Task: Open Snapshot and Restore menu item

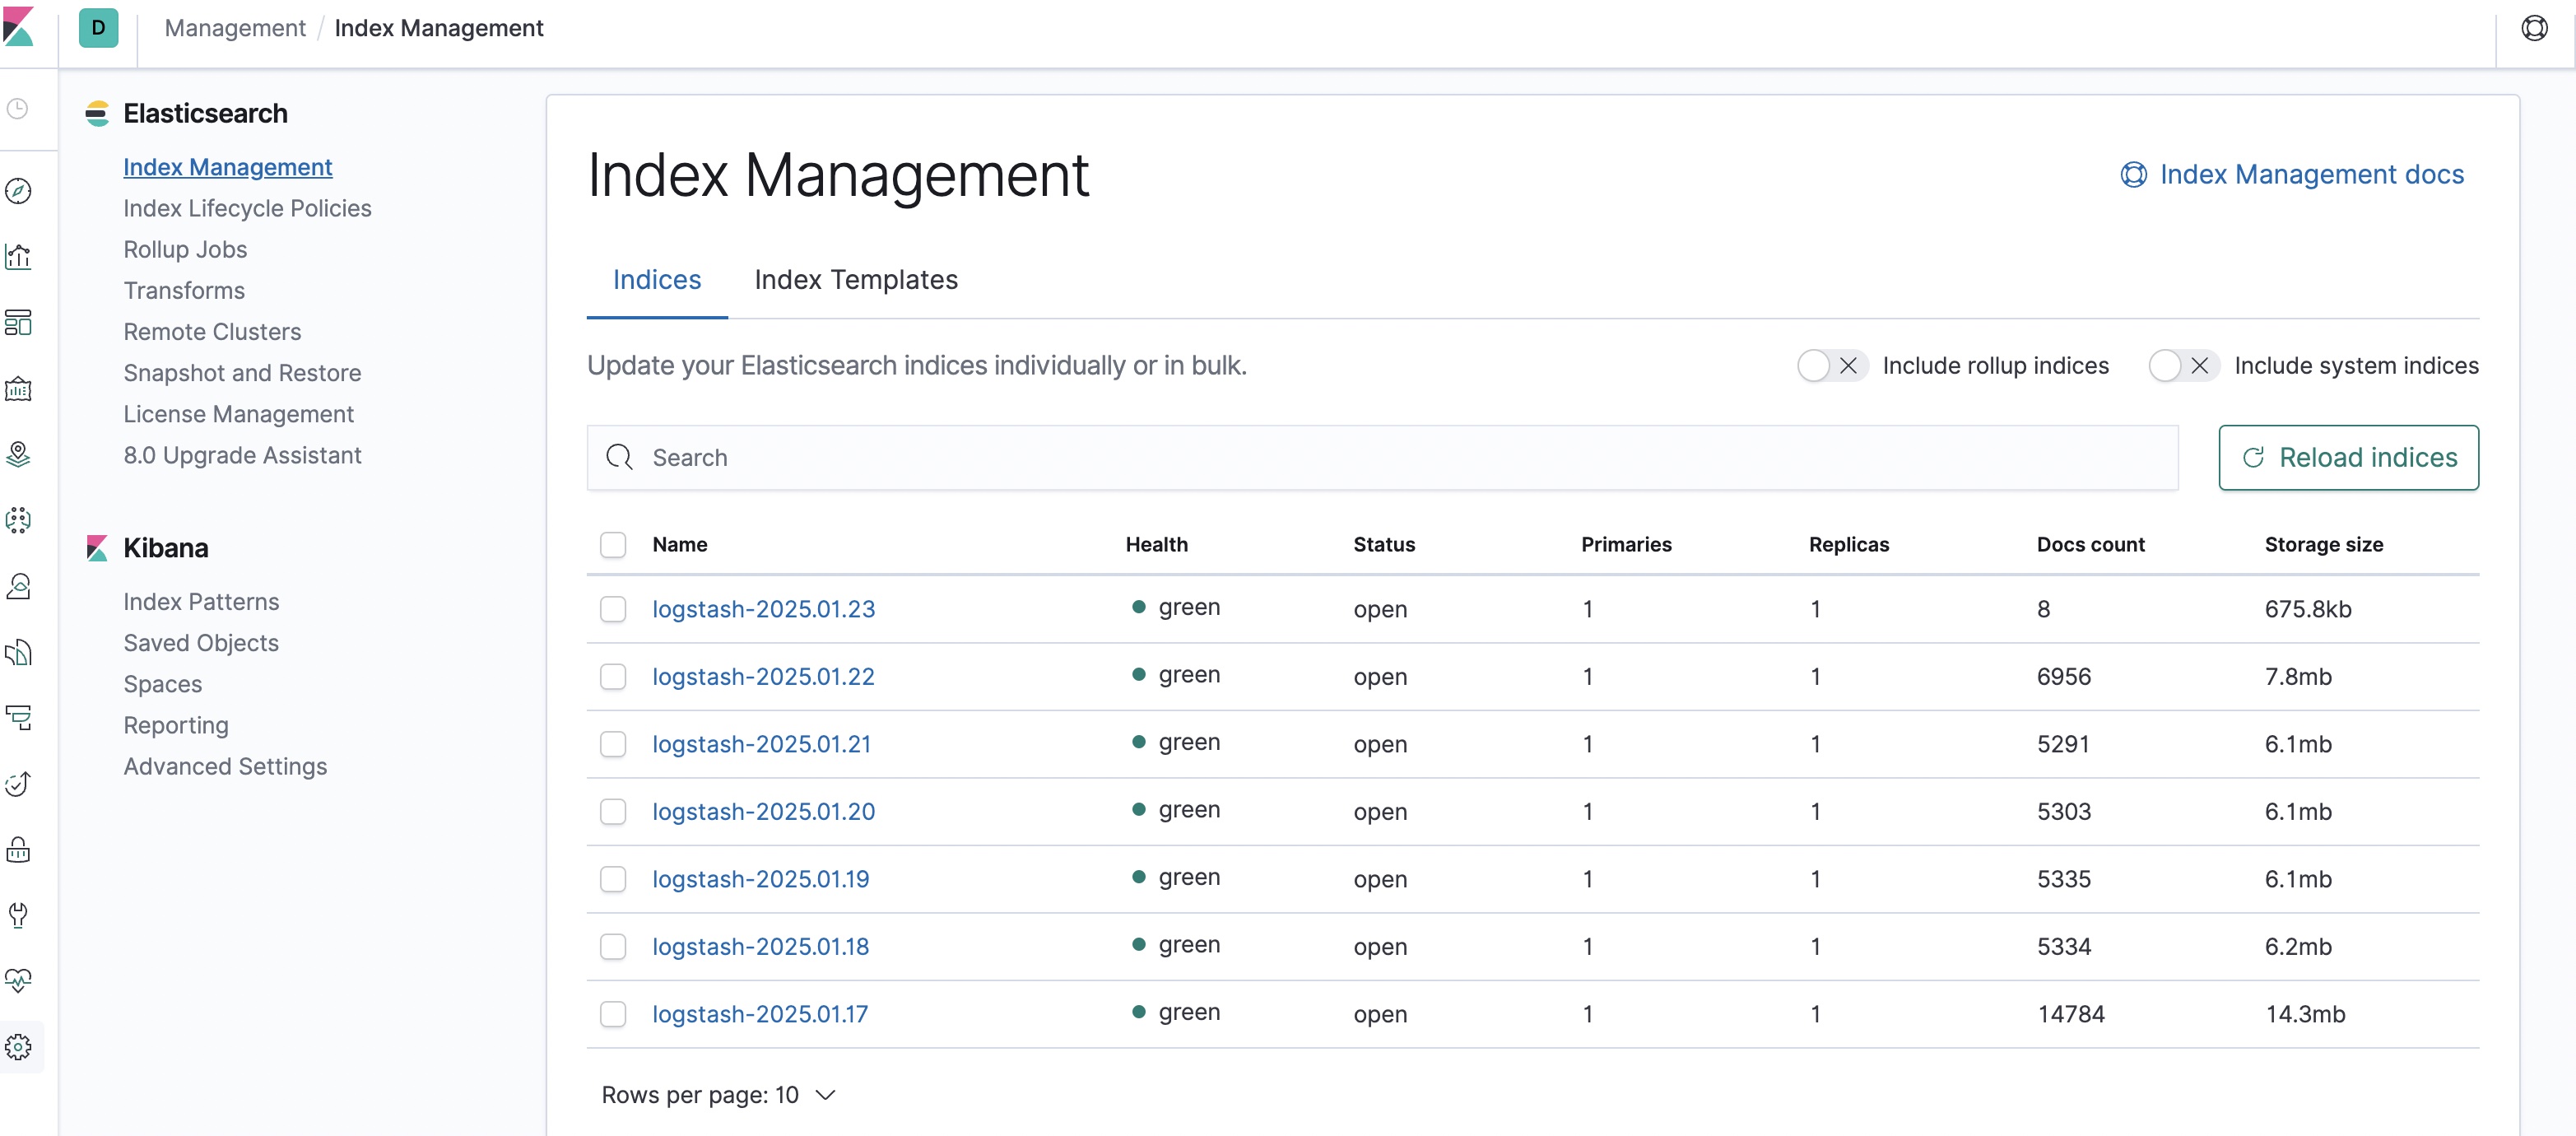Action: click(242, 373)
